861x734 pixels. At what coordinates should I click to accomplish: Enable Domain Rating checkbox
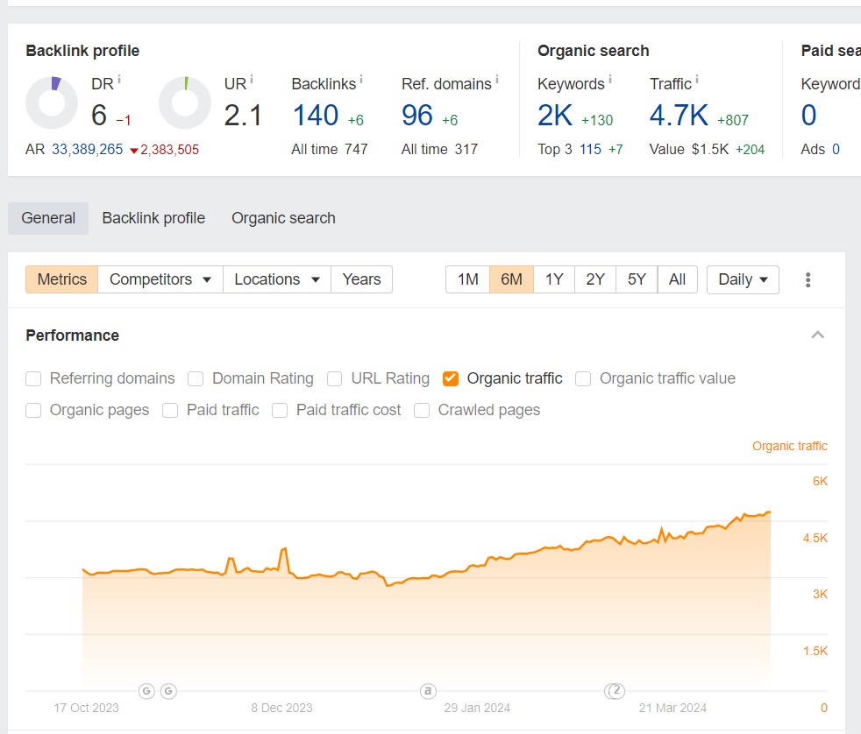(196, 378)
